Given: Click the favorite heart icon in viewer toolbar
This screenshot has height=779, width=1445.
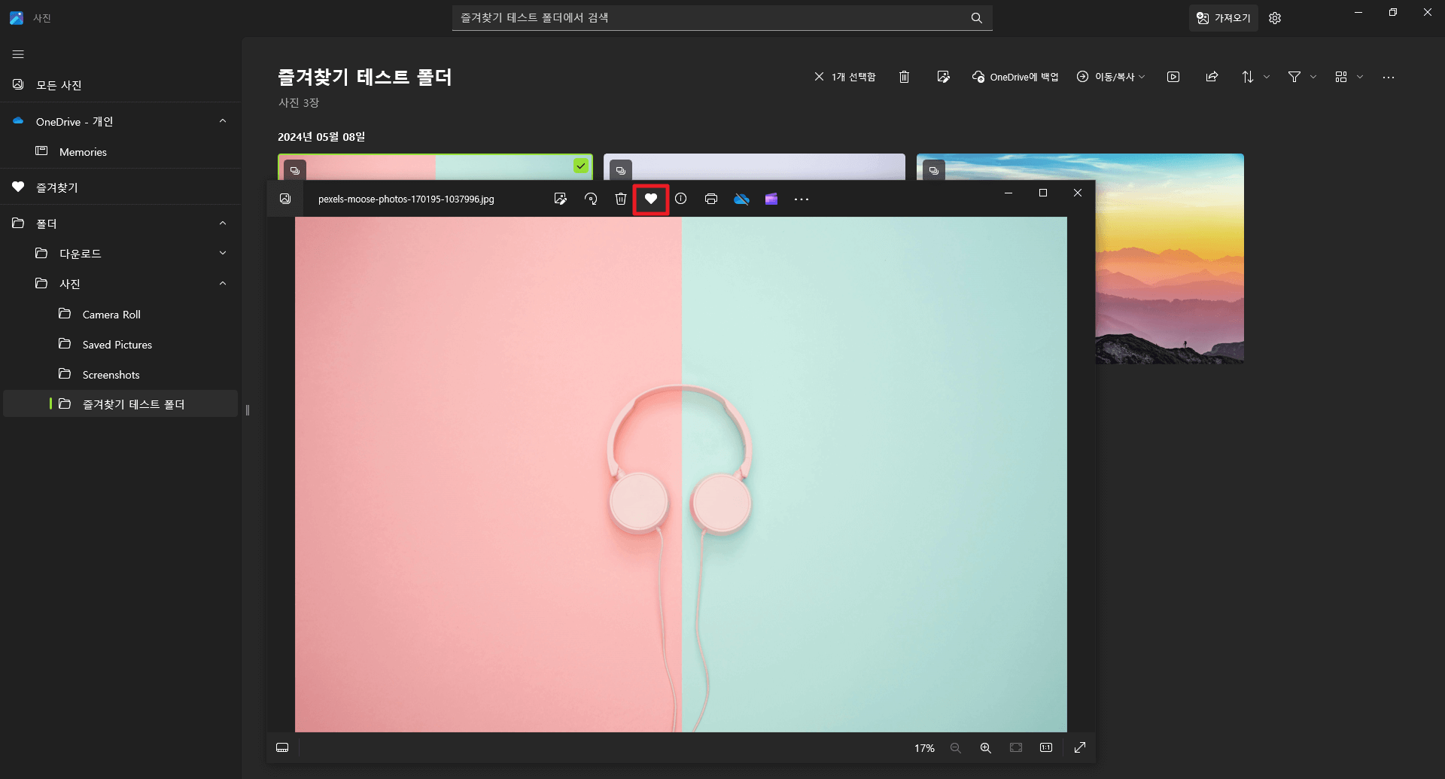Looking at the screenshot, I should coord(651,199).
